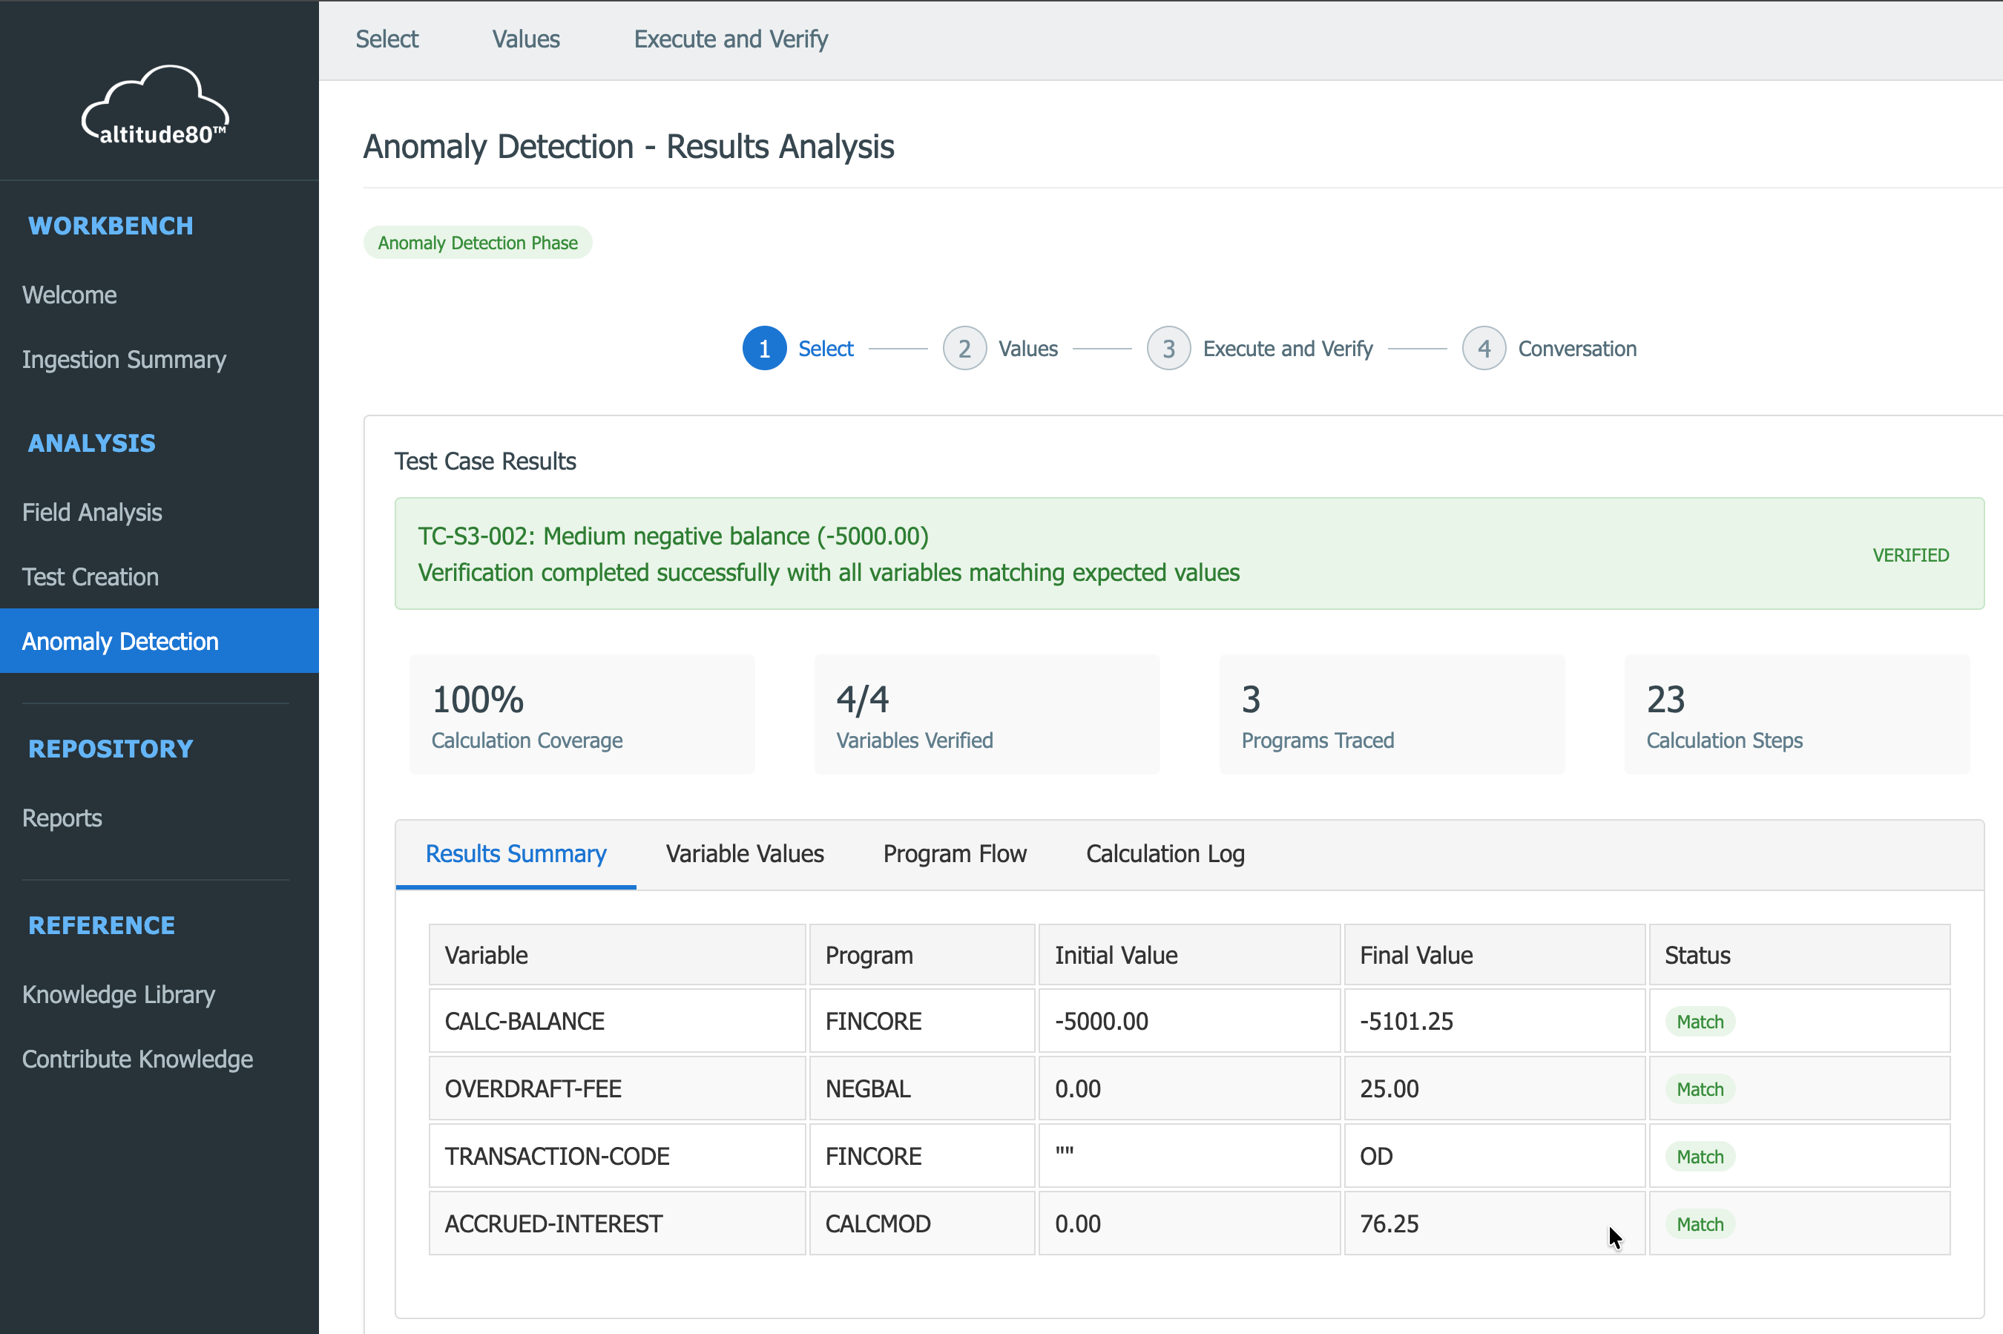Click Select in the top navigation bar
The image size is (2003, 1334).
(387, 39)
